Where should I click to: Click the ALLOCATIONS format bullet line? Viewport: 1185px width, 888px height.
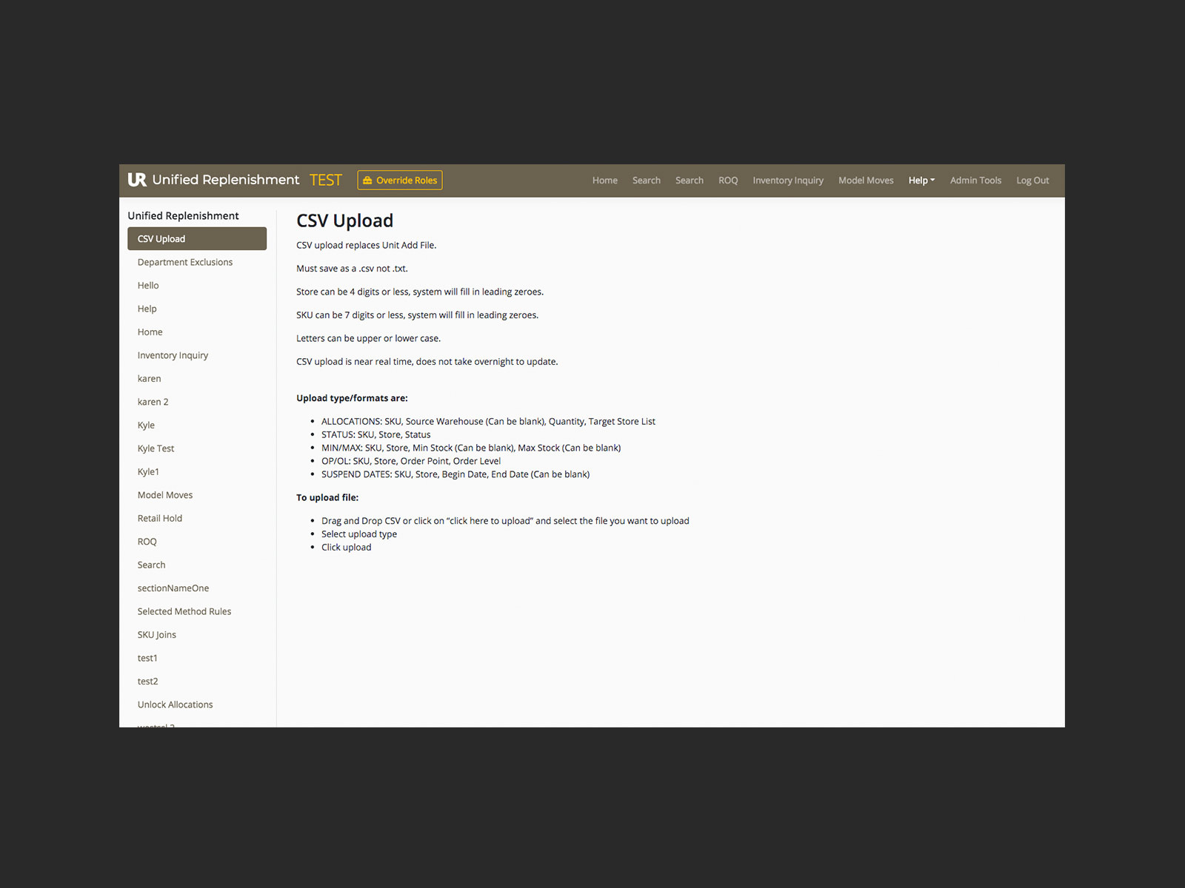[488, 422]
